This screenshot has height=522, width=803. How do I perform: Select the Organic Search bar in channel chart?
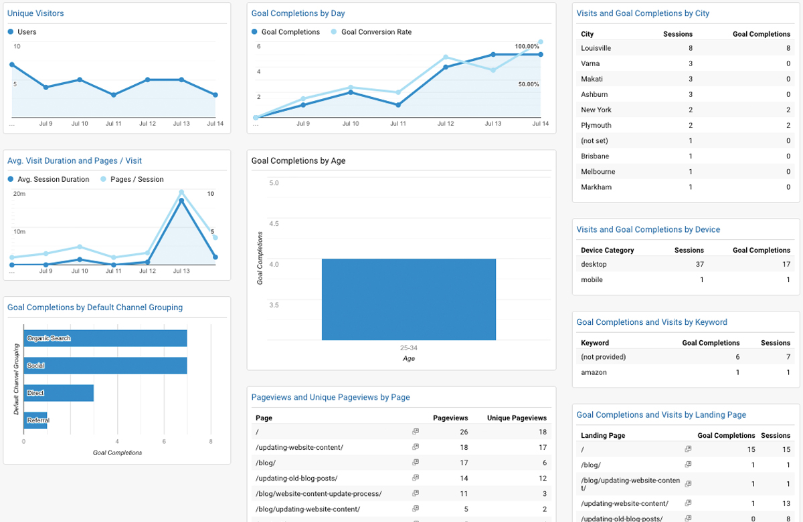tap(105, 338)
